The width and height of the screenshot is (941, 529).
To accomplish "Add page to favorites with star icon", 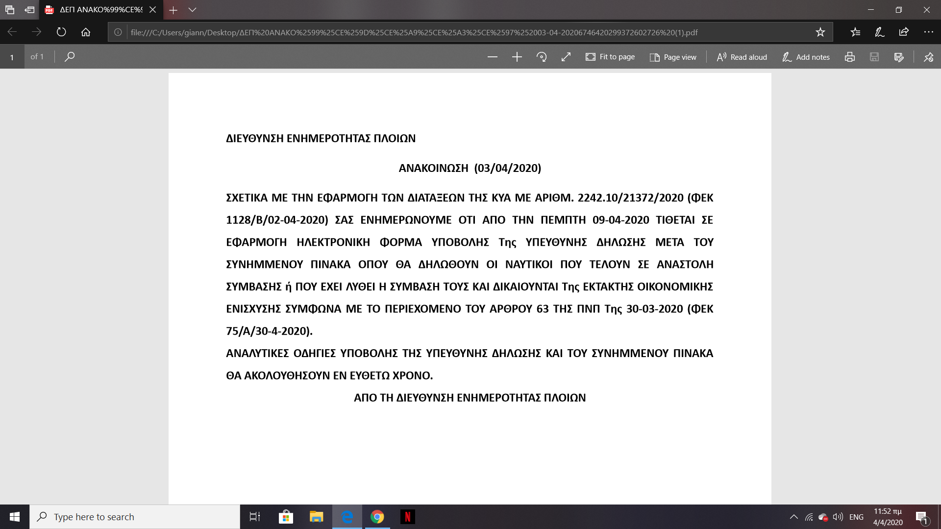I will click(820, 32).
